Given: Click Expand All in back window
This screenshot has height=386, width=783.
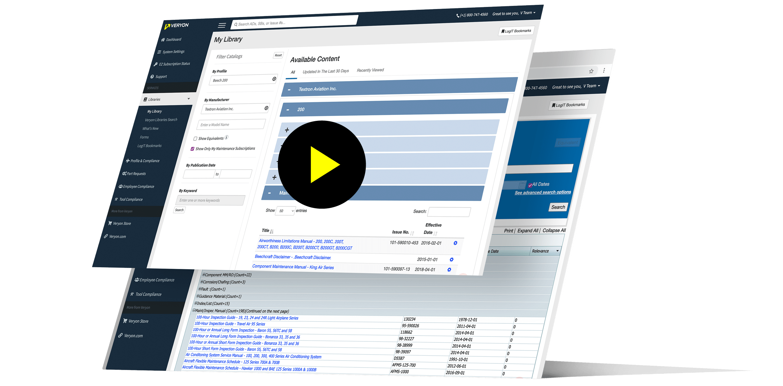Looking at the screenshot, I should (528, 231).
